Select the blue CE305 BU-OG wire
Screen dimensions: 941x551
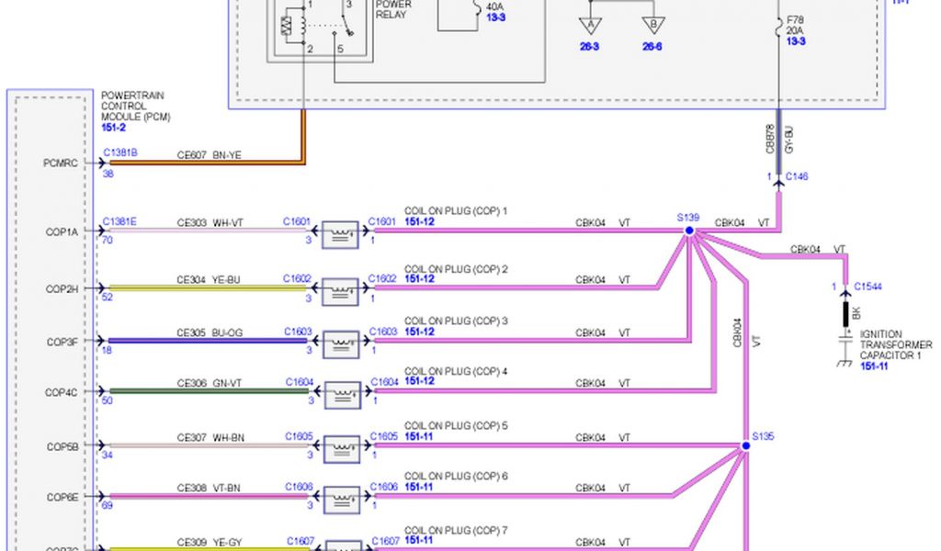[x=207, y=341]
